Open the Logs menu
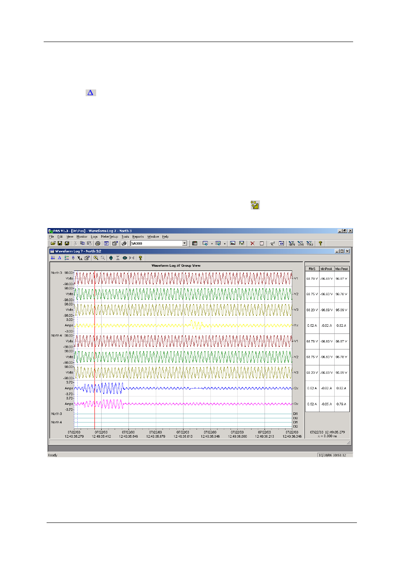This screenshot has height=567, width=401. pos(94,237)
